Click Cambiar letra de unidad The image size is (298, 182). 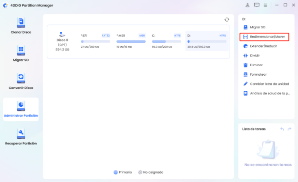coord(269,84)
